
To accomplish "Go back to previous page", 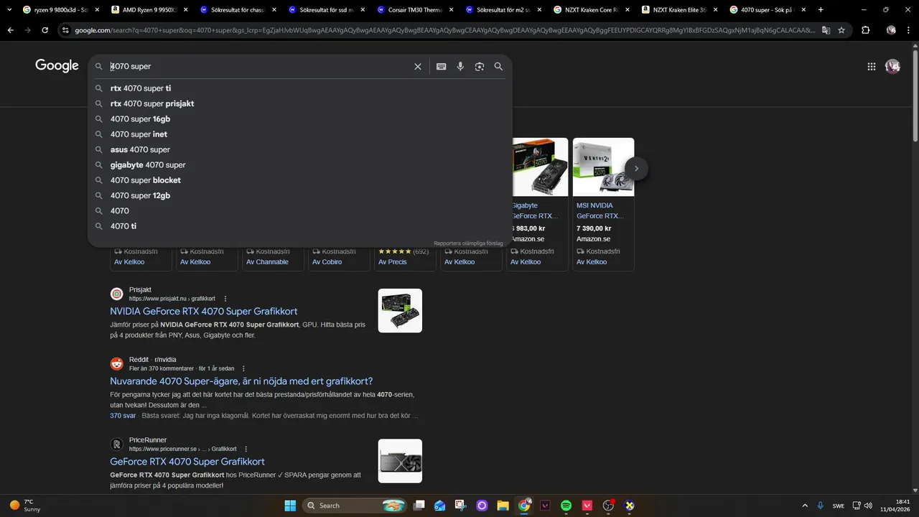I will point(10,30).
